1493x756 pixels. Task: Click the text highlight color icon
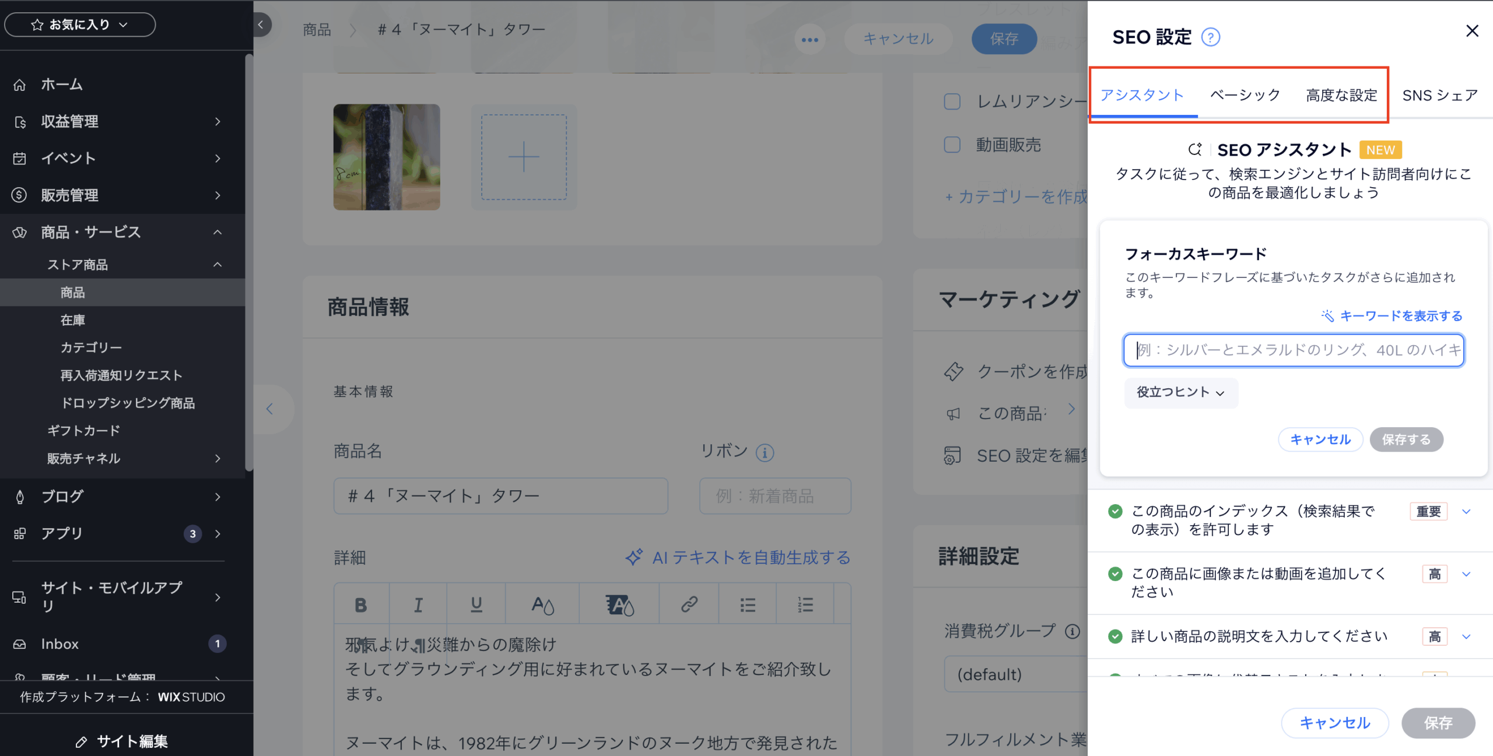(x=619, y=605)
